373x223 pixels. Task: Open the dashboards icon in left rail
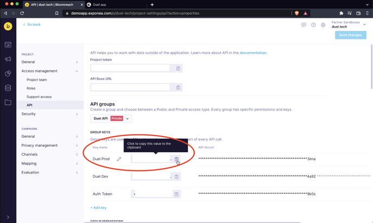[x=8, y=45]
